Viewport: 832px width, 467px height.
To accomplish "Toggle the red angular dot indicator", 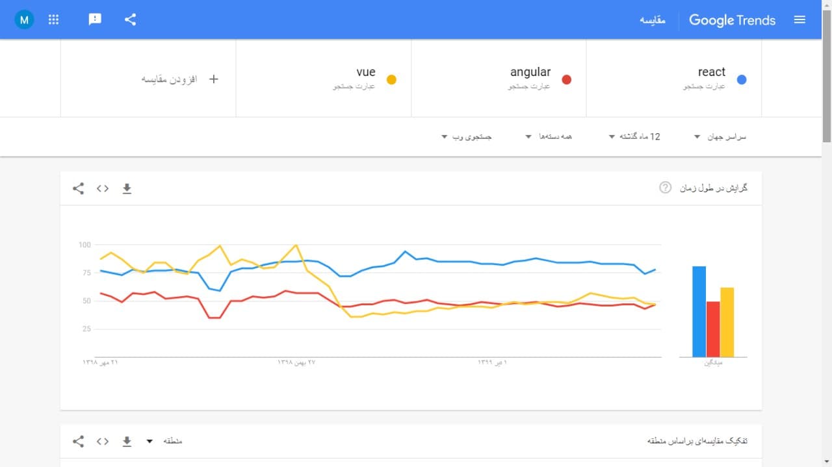I will (x=567, y=79).
